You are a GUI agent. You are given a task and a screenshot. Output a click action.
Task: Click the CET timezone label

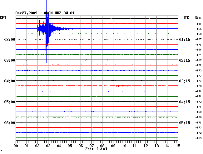point(3,18)
